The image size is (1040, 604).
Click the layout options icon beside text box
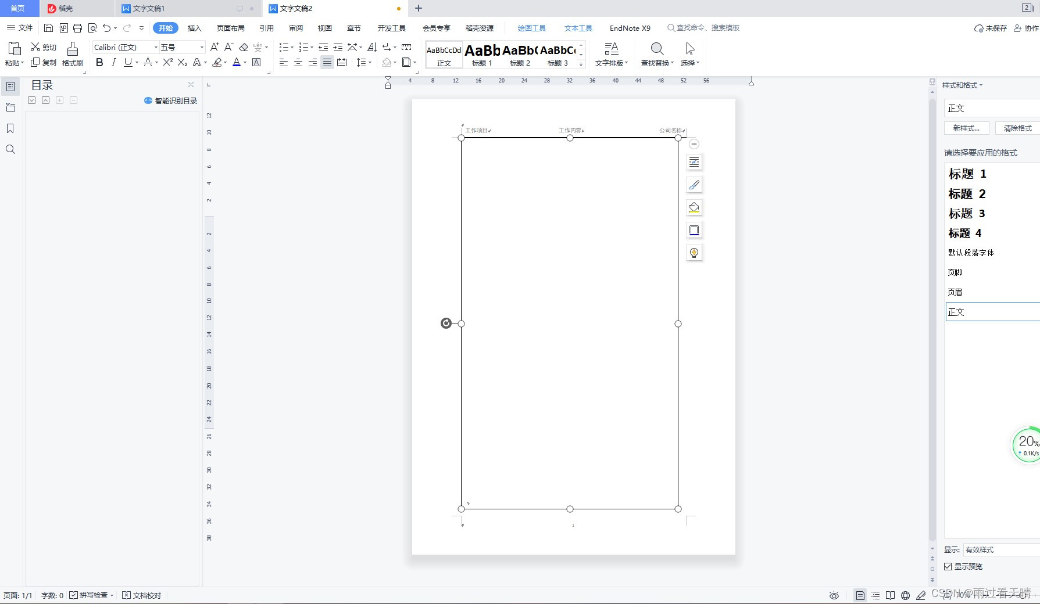coord(694,162)
